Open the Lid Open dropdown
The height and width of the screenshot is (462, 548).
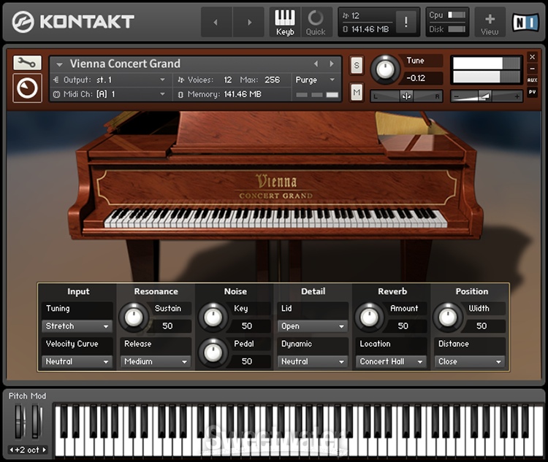[313, 326]
